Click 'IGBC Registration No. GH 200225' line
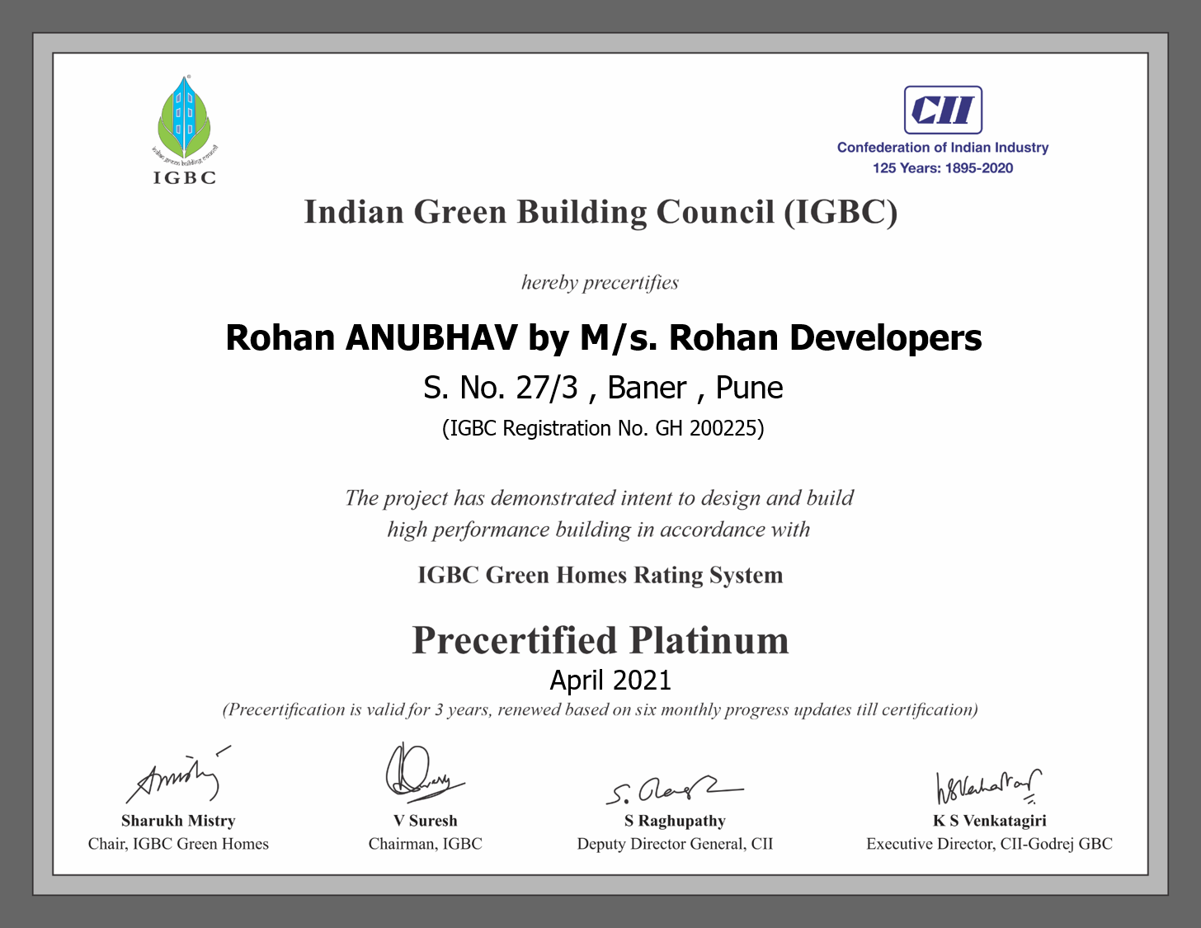 (x=603, y=428)
